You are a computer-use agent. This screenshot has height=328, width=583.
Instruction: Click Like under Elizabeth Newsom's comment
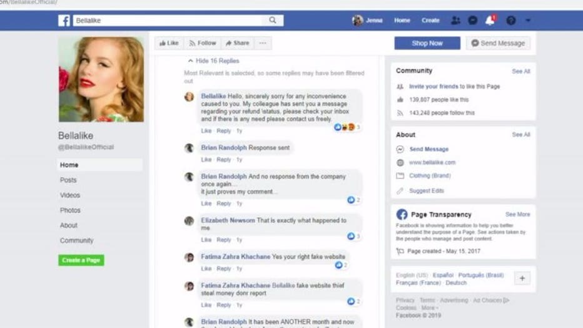[x=206, y=240]
